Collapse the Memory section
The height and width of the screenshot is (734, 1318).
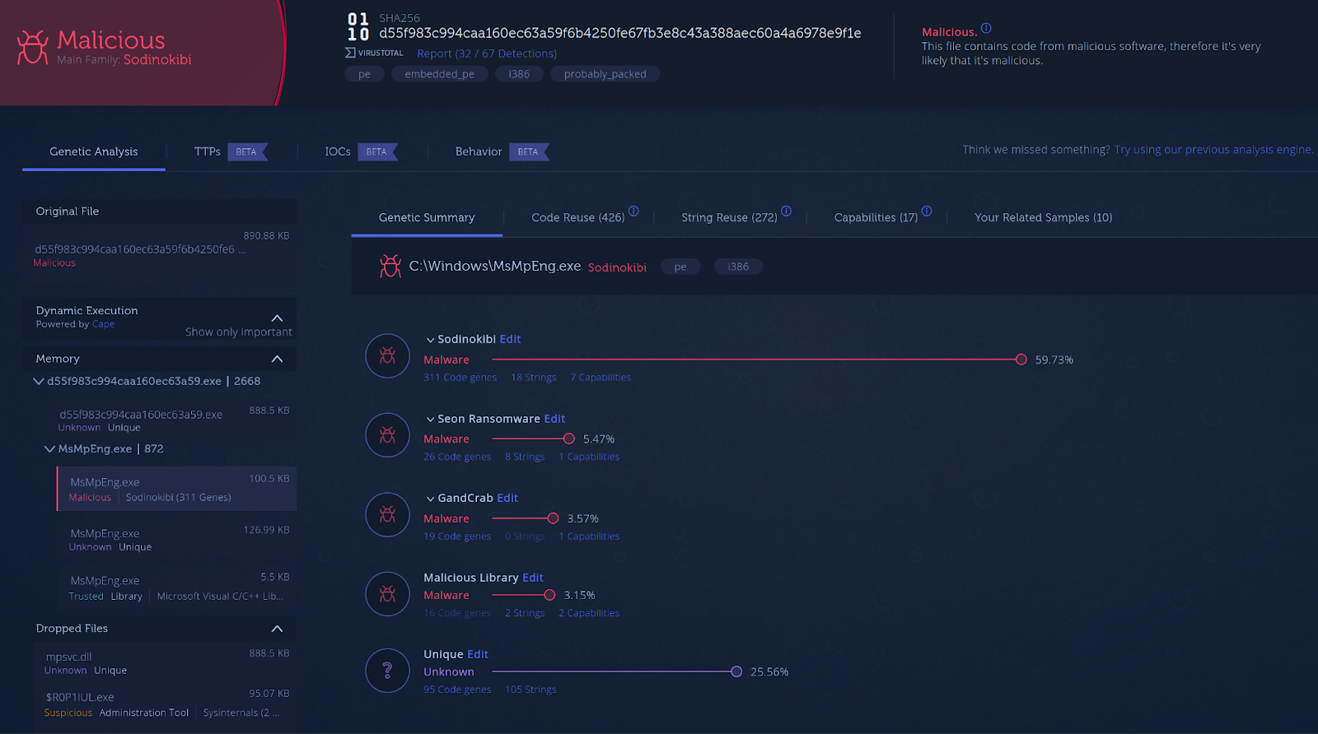[x=277, y=359]
